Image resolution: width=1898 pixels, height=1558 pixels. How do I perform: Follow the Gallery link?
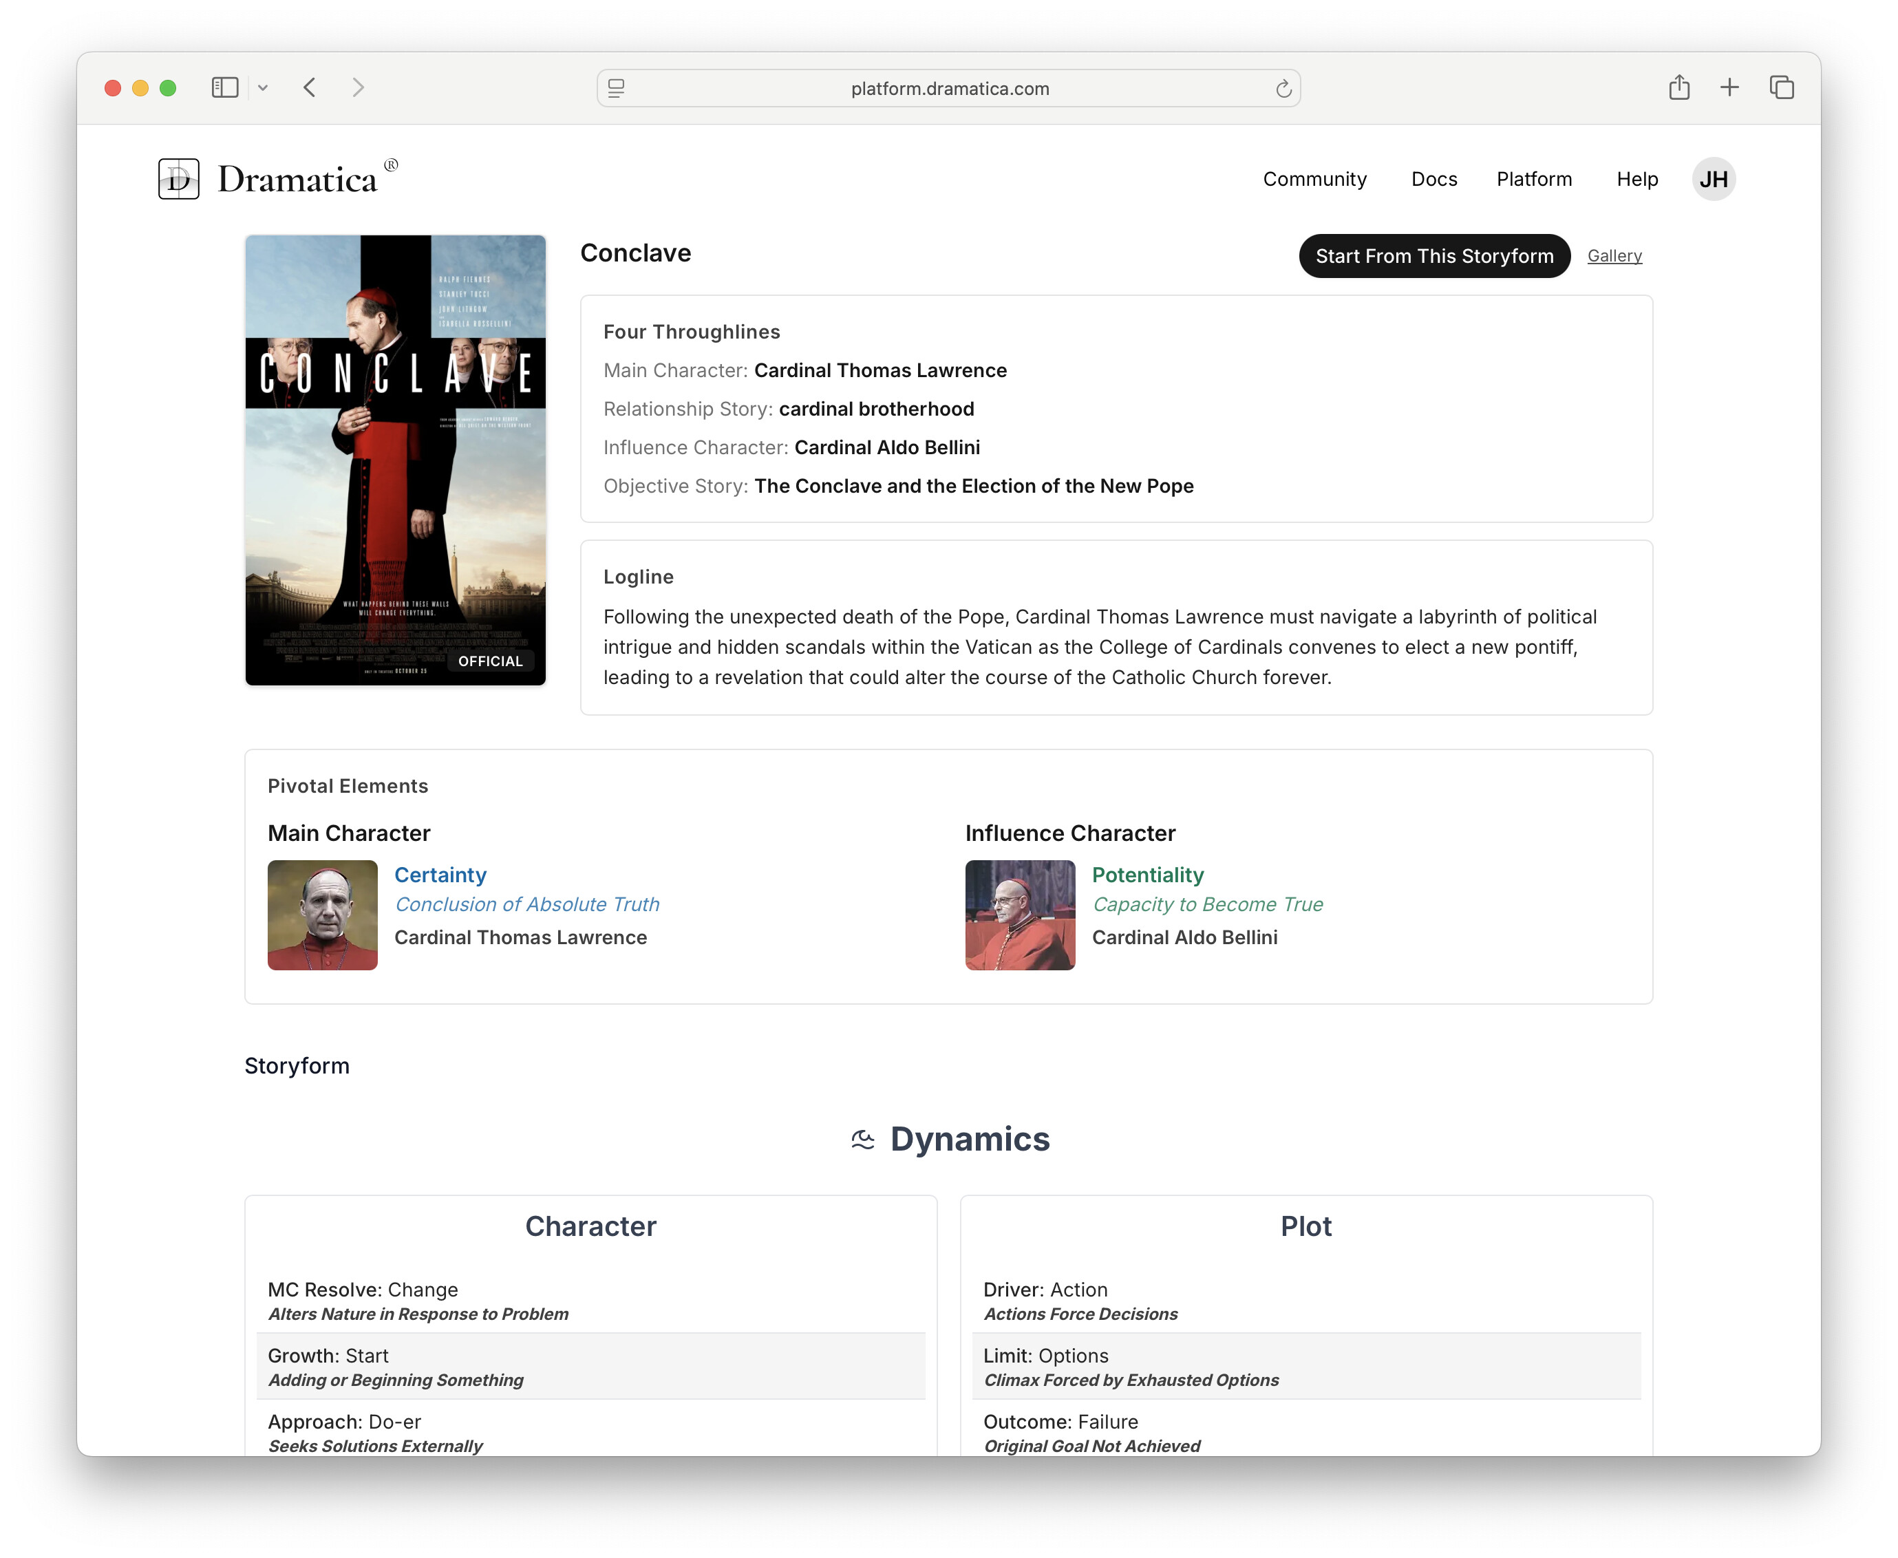(x=1614, y=256)
